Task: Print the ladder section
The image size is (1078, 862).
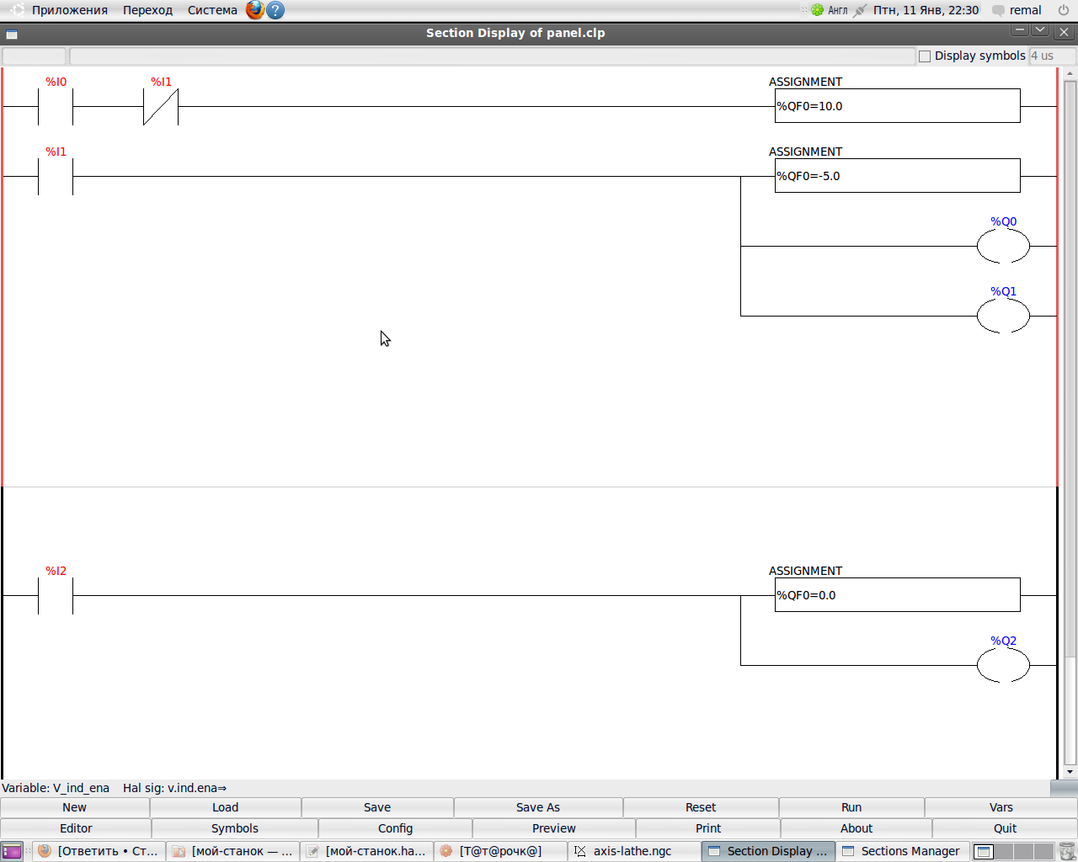Action: (x=708, y=828)
